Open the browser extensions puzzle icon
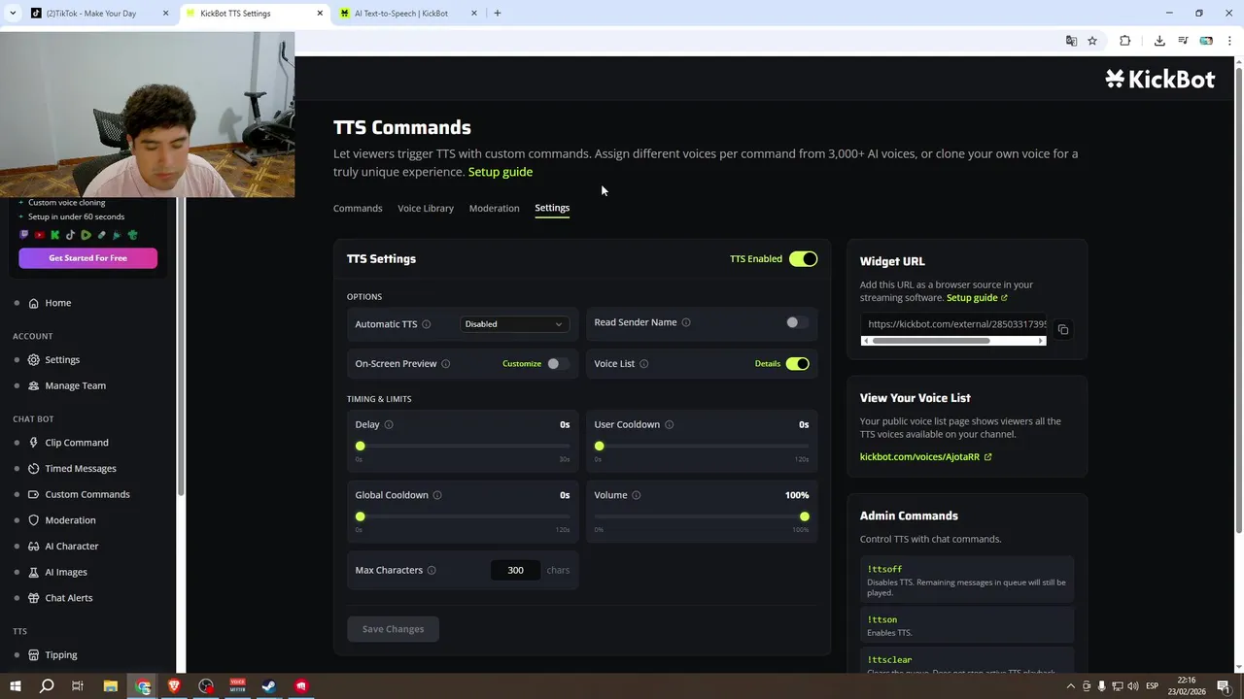The height and width of the screenshot is (699, 1244). click(x=1125, y=41)
